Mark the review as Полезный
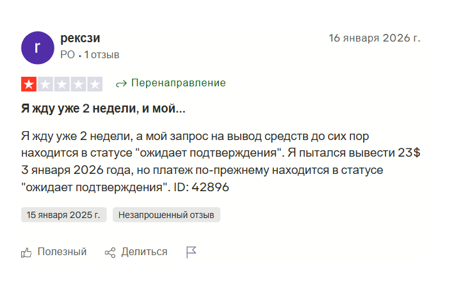The width and height of the screenshot is (472, 282). pos(61,252)
